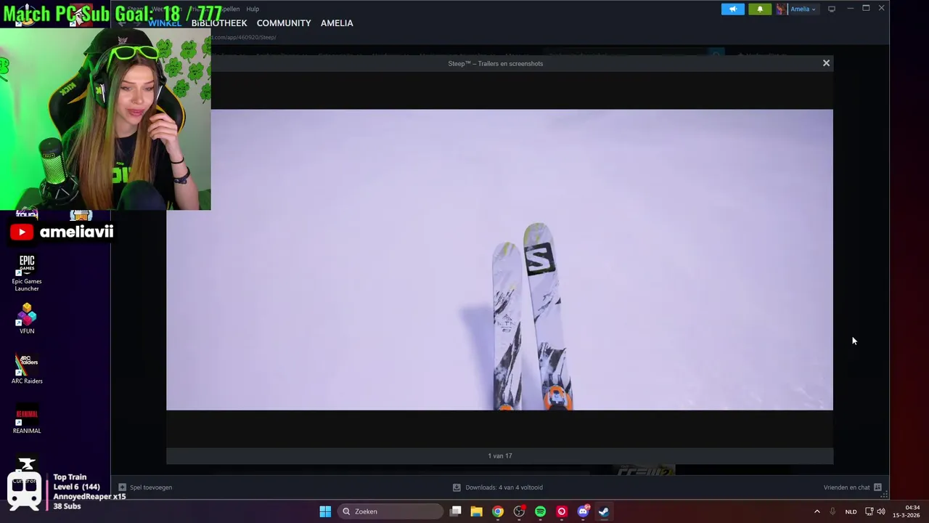929x523 pixels.
Task: Open Vrienden en chat
Action: [x=853, y=487]
